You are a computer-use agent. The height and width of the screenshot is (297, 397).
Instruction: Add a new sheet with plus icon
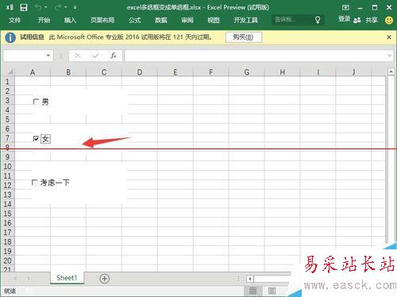[104, 279]
